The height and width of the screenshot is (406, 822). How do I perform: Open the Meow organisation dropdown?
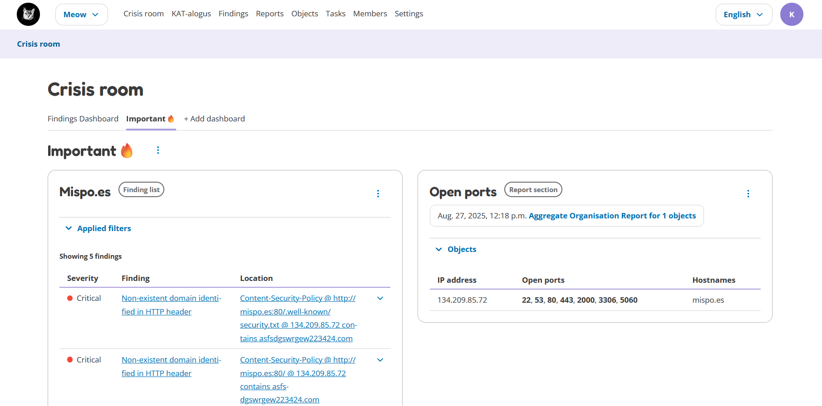point(82,14)
